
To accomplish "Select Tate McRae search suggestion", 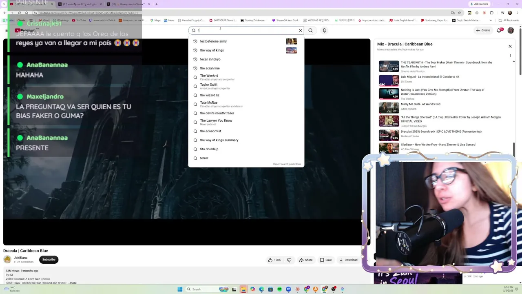I will click(246, 104).
